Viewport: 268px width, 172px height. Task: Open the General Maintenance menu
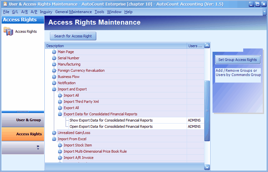(x=73, y=12)
